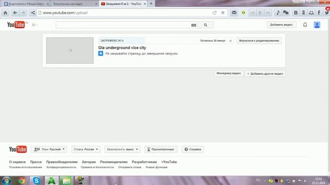
Task: Open 'Правила и безопасность' link
Action: [x=97, y=167]
